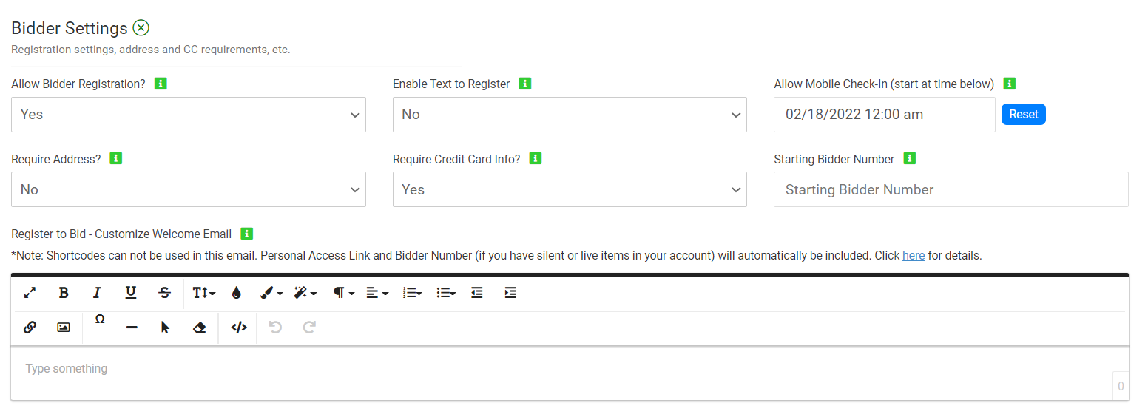Clear formatting with the eraser icon
This screenshot has width=1148, height=417.
pos(199,327)
